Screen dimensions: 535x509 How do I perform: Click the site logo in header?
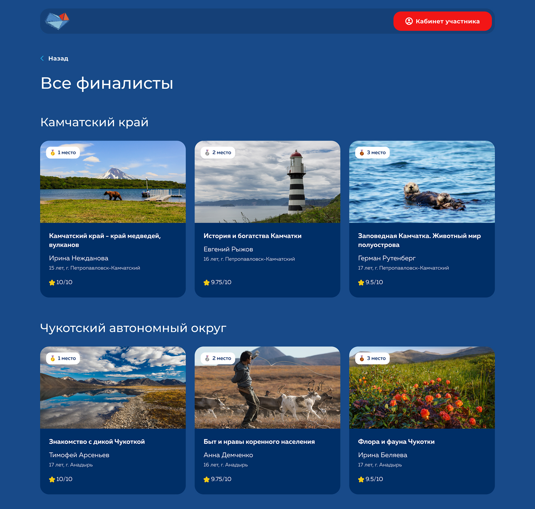pos(57,21)
